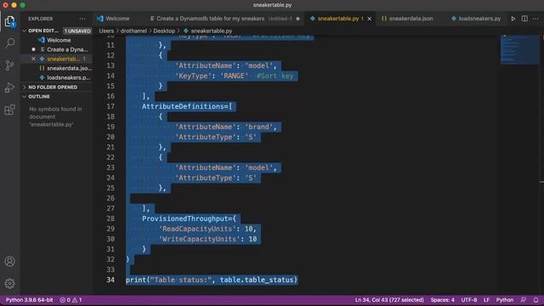Click the 'WriteCapacityUnits': 10 line
544x306 pixels.
[x=207, y=239]
